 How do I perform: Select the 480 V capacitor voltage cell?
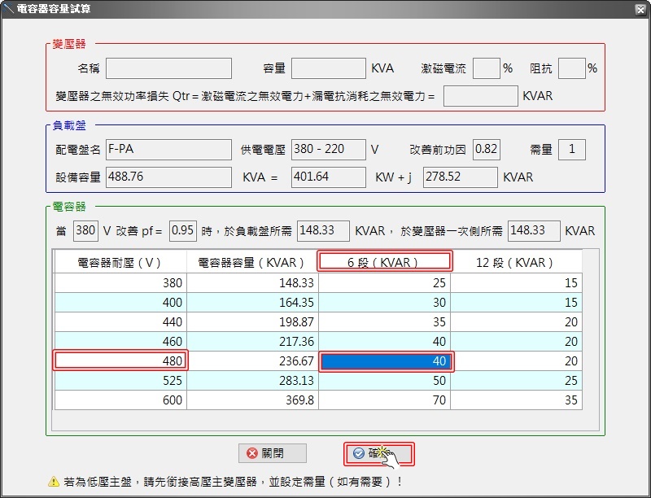click(120, 360)
